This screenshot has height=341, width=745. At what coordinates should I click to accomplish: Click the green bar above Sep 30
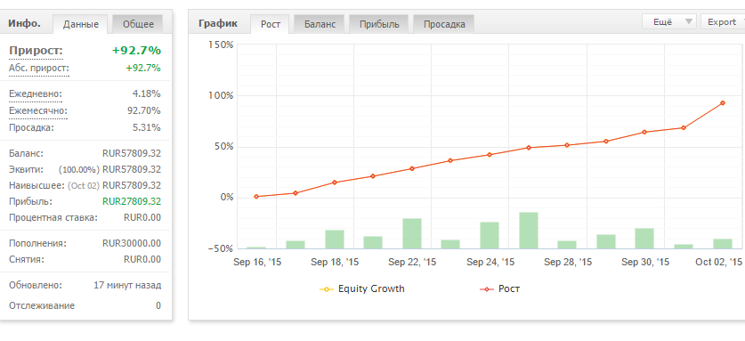(x=644, y=239)
